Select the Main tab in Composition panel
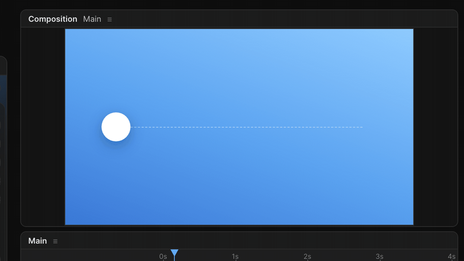 point(92,19)
